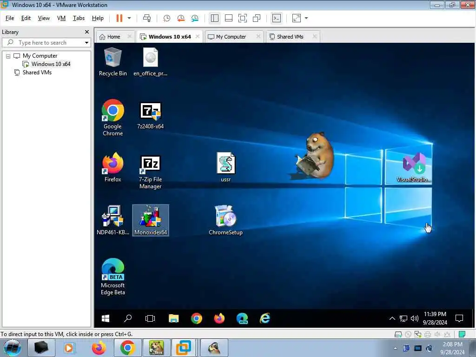
Task: Click the network adapter status bar icon
Action: [418, 335]
